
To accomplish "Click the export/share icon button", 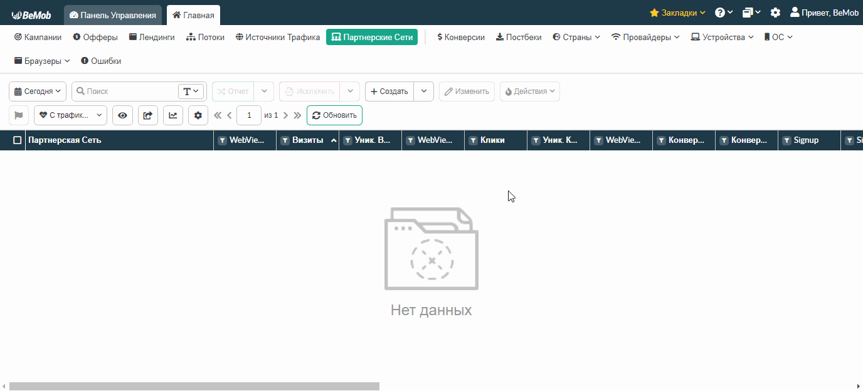I will pyautogui.click(x=148, y=115).
